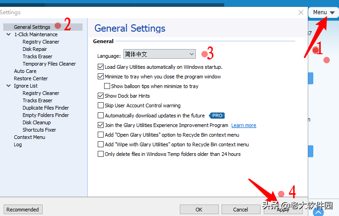Enable Only delete Temp files older than 24 hours
Viewport: 339px width, 216px height.
[x=101, y=154]
